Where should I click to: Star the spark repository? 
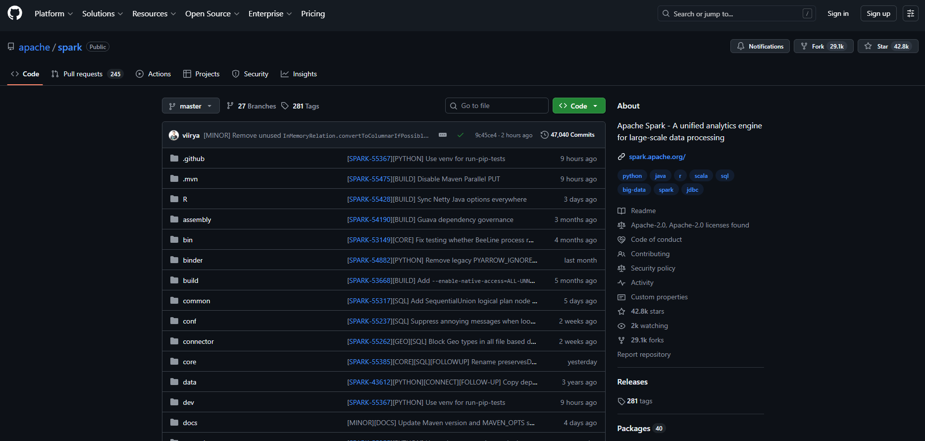coord(888,46)
